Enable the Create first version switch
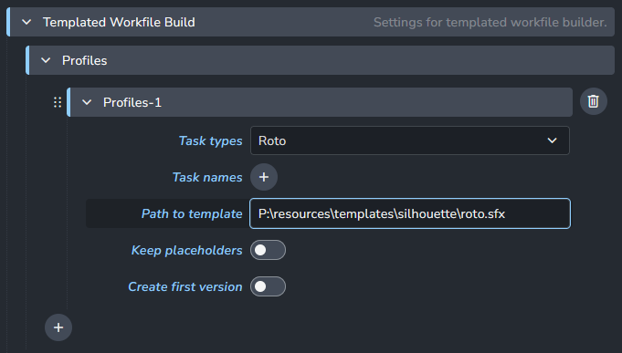Screen dimensions: 622x353 (x=268, y=286)
